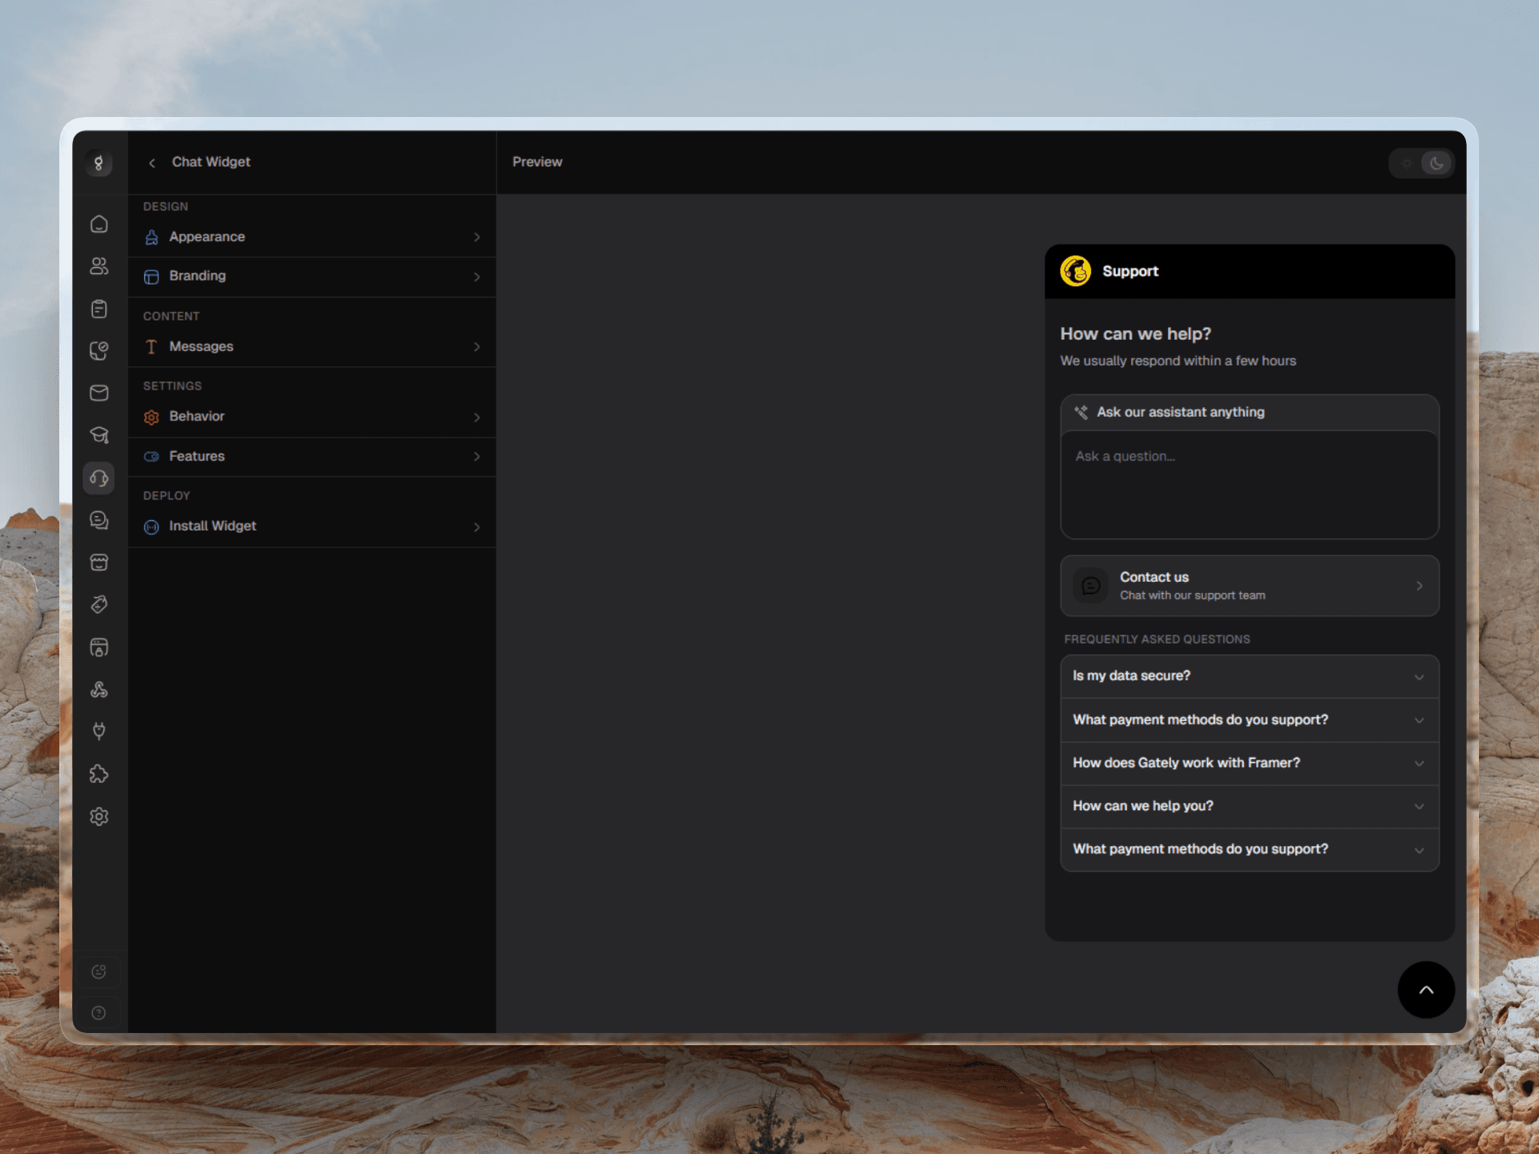Click the mail envelope sidebar icon

click(x=99, y=393)
